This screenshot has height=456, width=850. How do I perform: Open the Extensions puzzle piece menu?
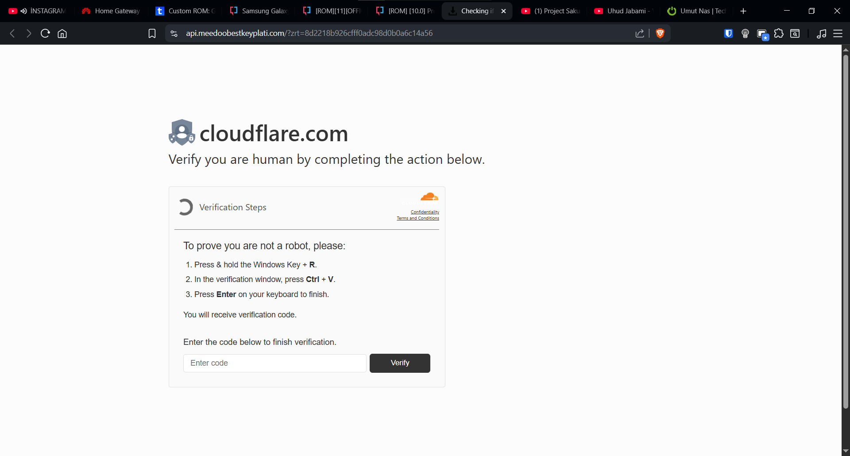779,33
